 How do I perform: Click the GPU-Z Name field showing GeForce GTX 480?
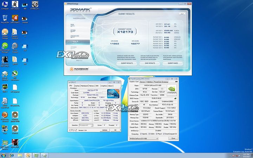click(153, 85)
